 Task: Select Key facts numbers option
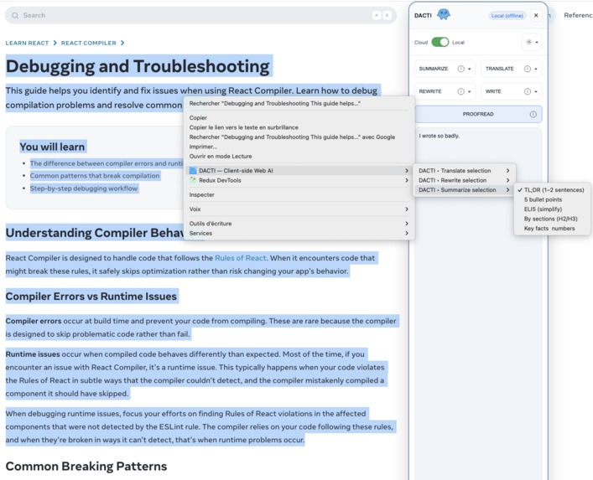click(552, 228)
